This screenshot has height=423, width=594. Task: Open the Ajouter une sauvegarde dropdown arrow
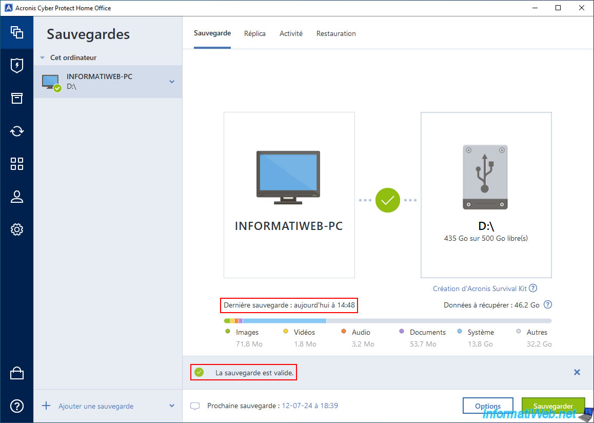(172, 406)
